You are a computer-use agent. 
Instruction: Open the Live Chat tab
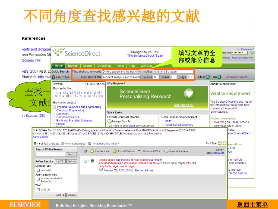tap(146, 66)
